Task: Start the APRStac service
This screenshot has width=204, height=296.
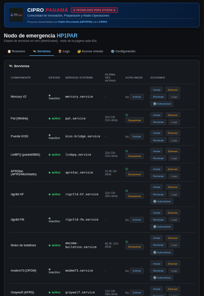Action: coord(157,169)
